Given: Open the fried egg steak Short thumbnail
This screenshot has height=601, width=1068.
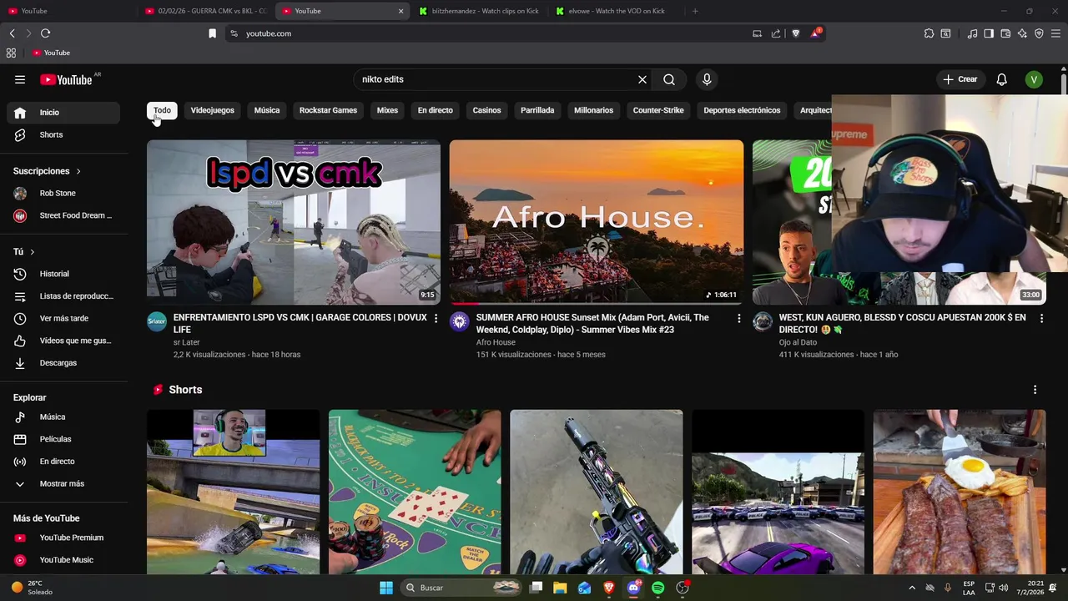Looking at the screenshot, I should pyautogui.click(x=960, y=492).
